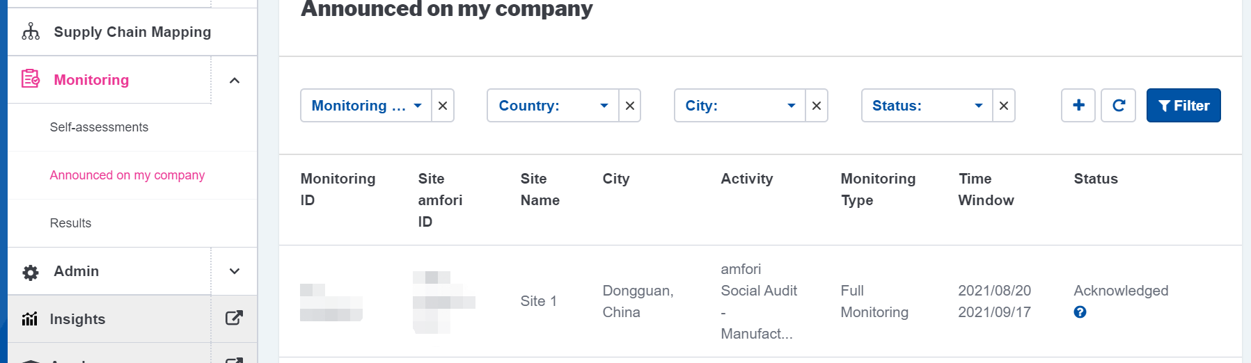The image size is (1251, 363).
Task: Clear the Monitoring filter with X
Action: coord(443,106)
